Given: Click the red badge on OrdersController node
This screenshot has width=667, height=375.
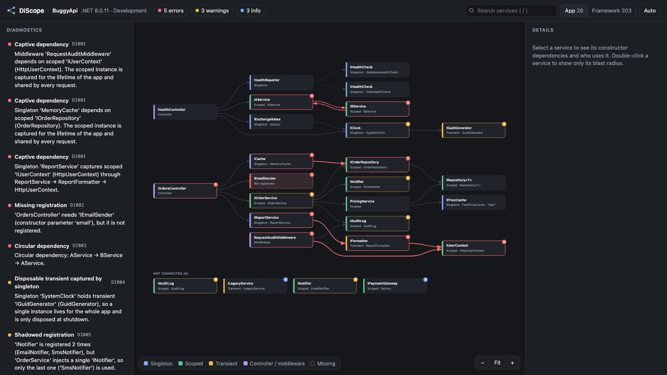Looking at the screenshot, I should click(x=216, y=185).
